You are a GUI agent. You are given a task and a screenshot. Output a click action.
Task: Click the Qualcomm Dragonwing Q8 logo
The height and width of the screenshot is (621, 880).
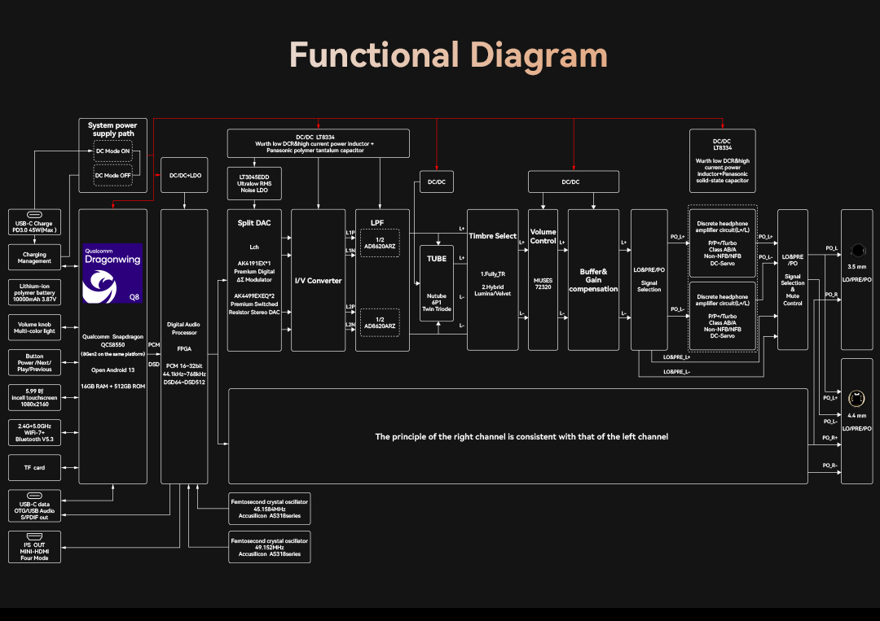click(112, 273)
